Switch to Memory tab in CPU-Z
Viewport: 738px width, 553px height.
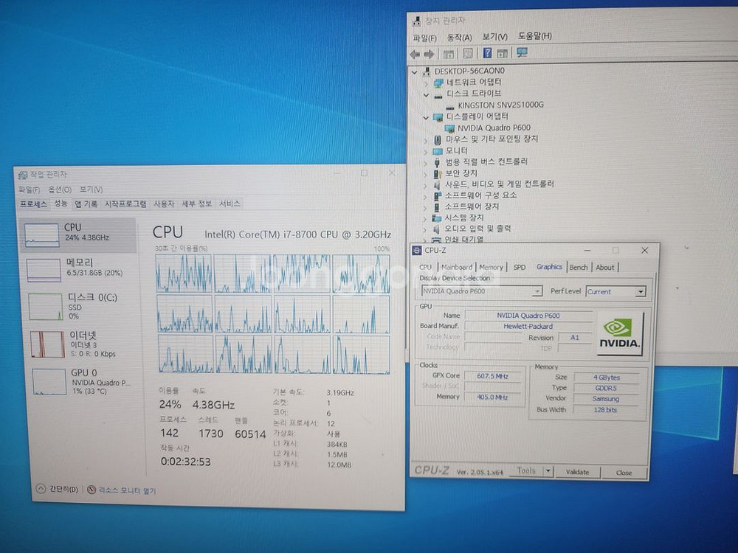point(492,267)
